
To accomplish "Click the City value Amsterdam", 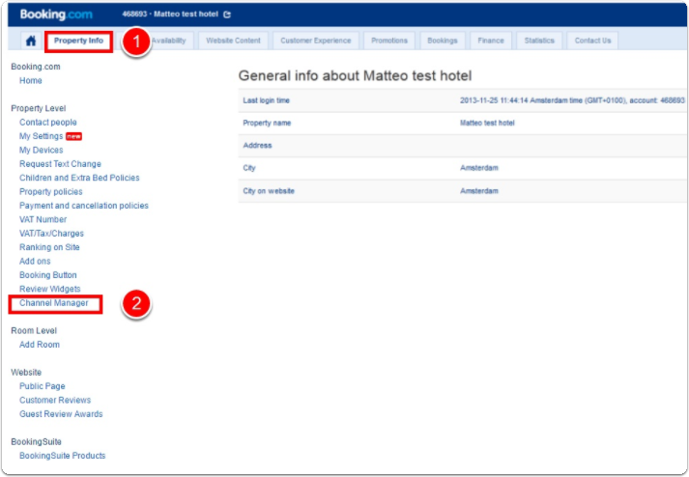I will pos(479,168).
